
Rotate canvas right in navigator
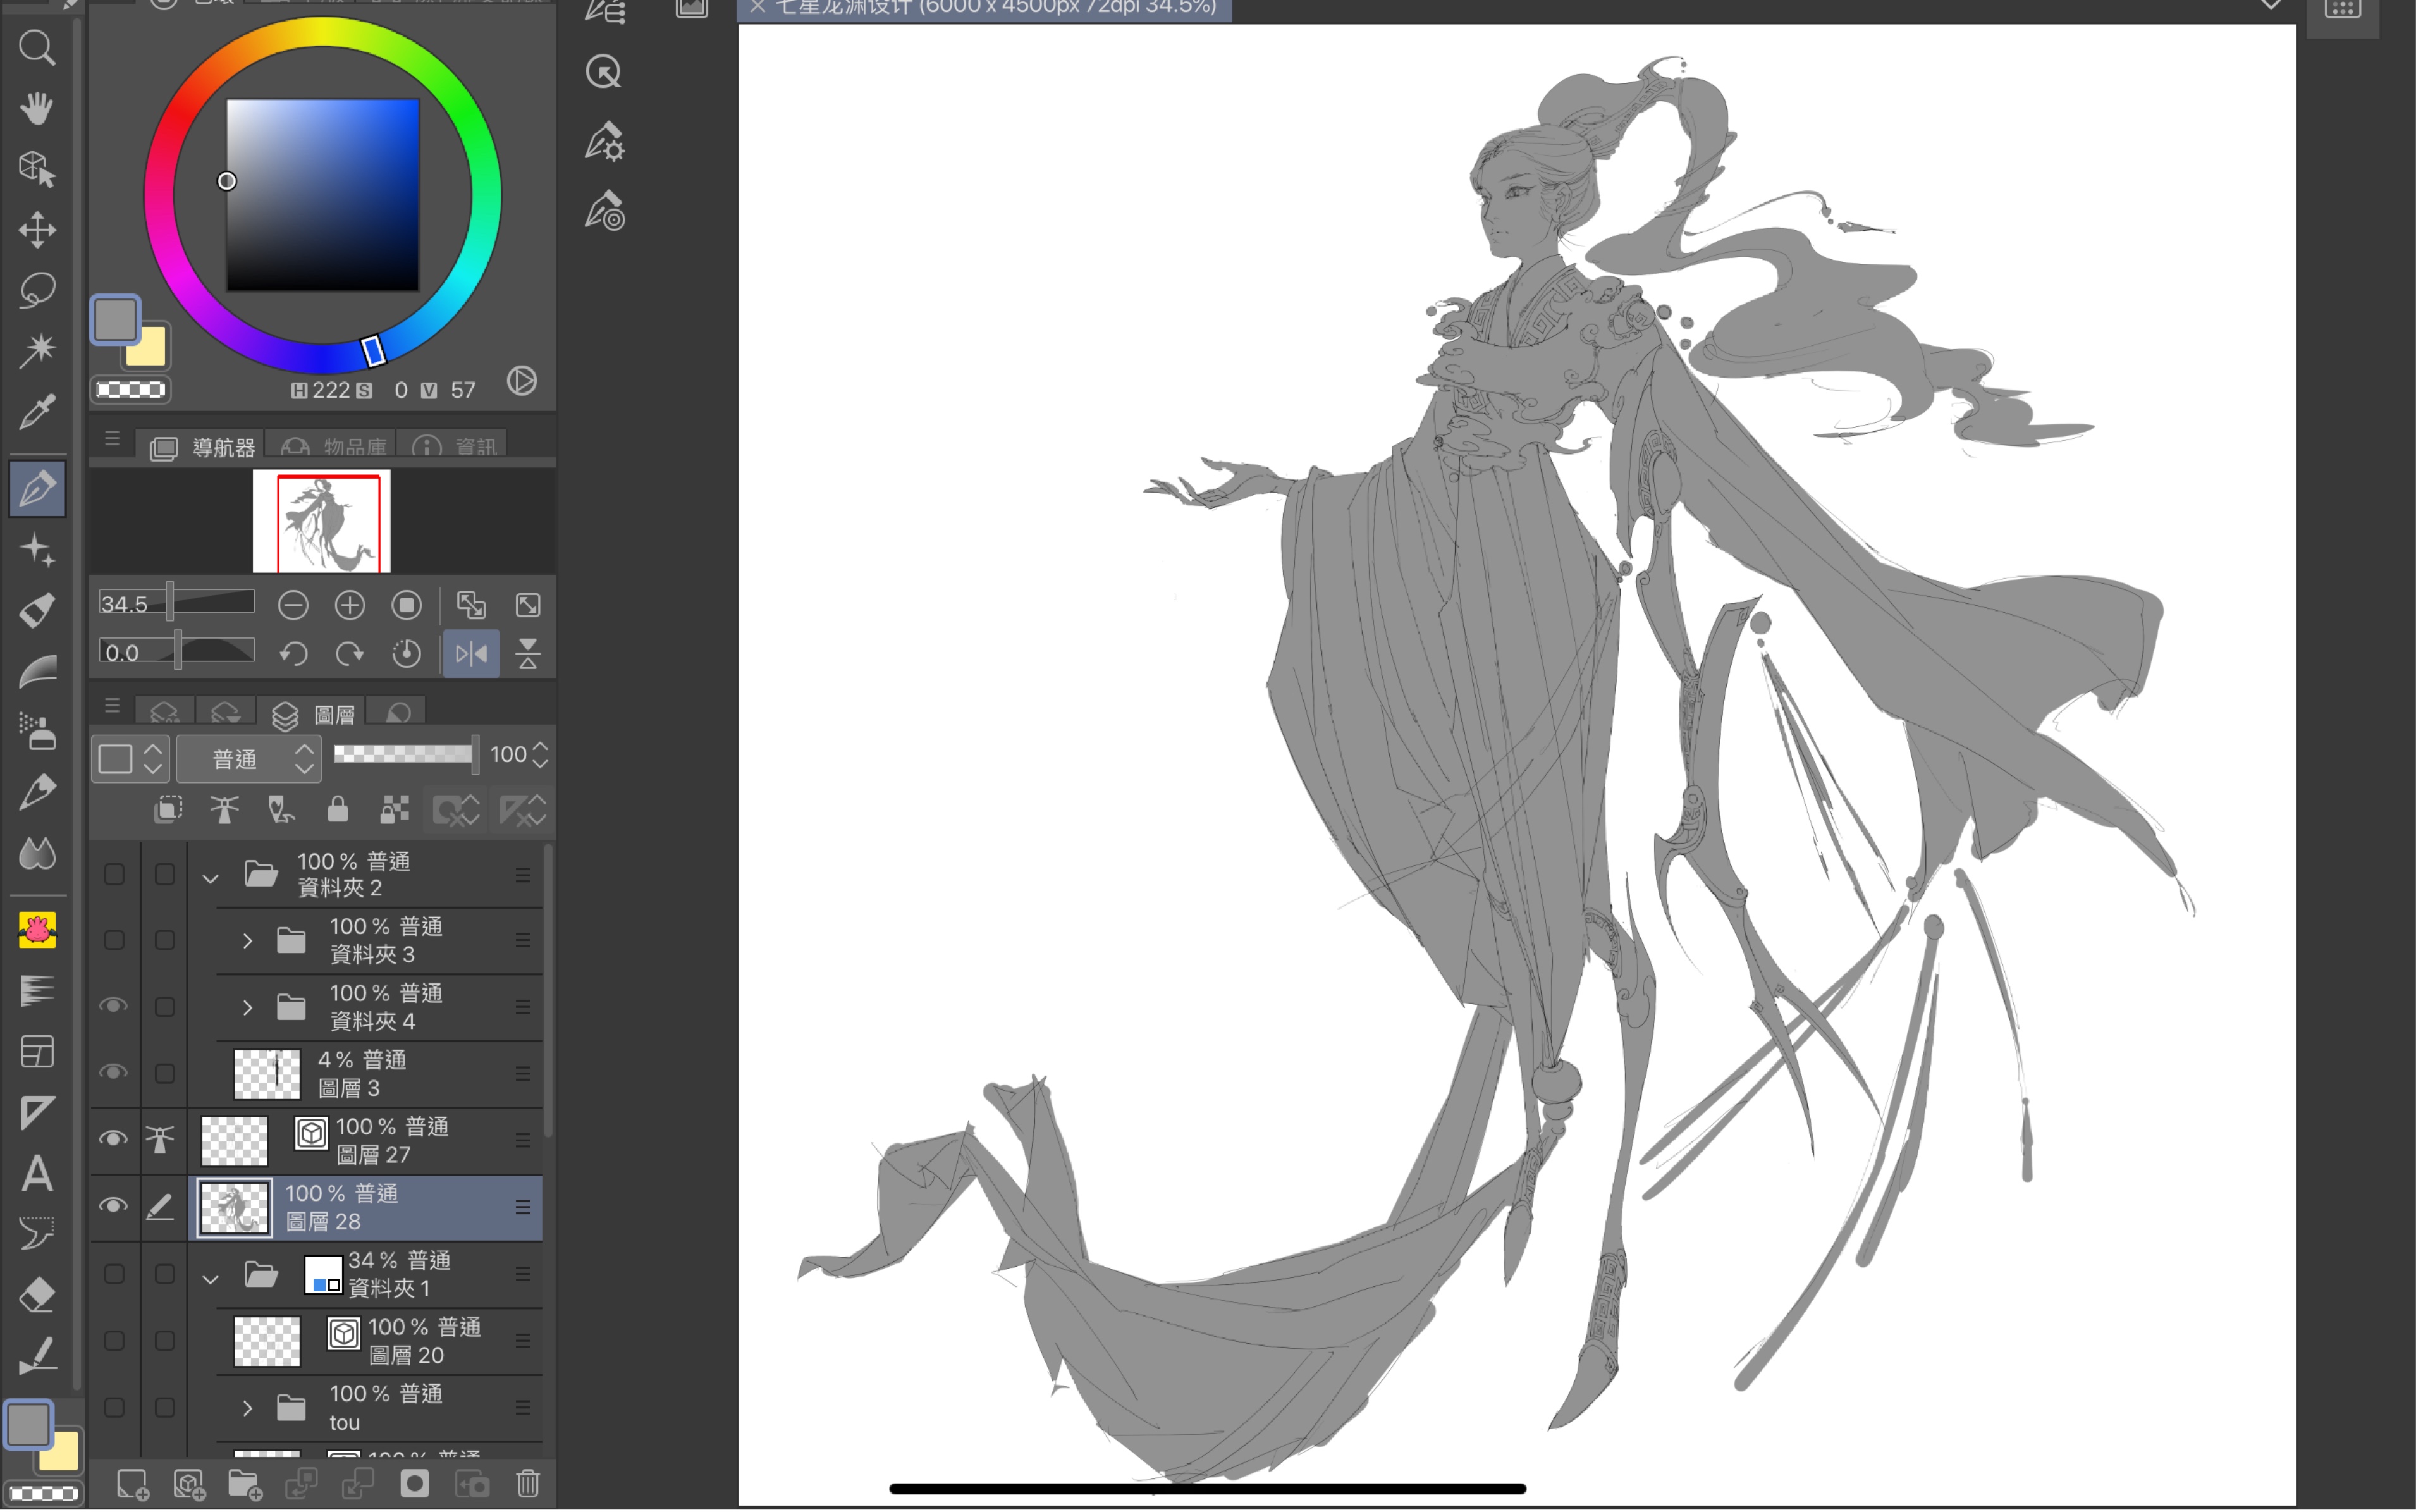(350, 654)
